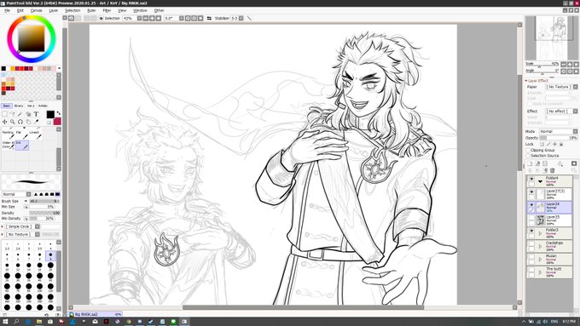Expand the Muzan layer group
The width and height of the screenshot is (580, 326).
[540, 259]
